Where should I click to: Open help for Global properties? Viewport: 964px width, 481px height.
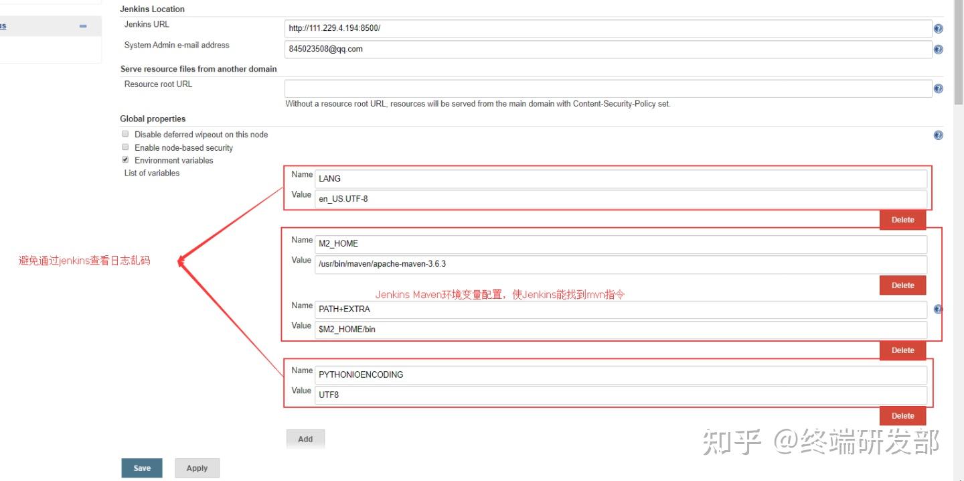click(x=938, y=135)
